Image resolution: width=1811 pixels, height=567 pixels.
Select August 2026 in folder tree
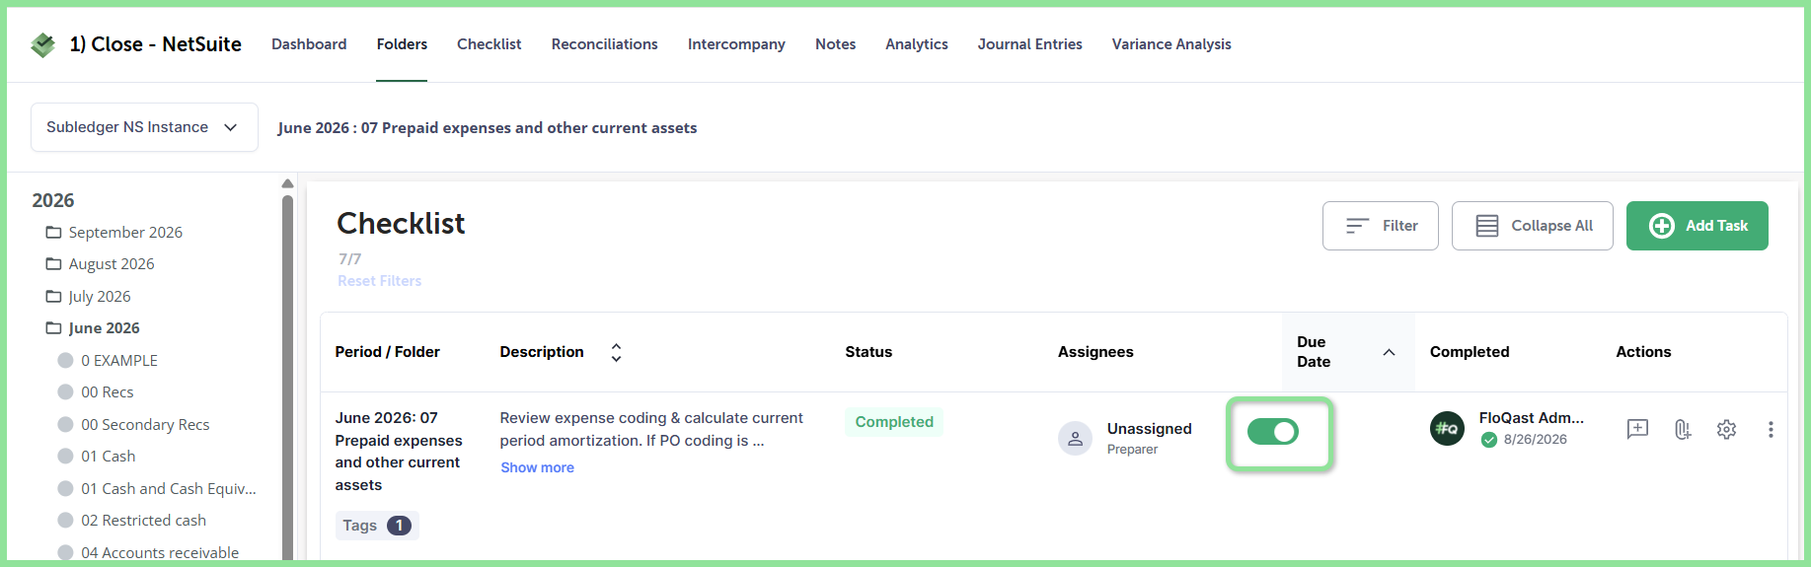click(112, 264)
